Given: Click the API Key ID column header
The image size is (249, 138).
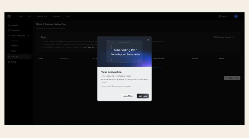Looking at the screenshot, I should tap(64, 59).
